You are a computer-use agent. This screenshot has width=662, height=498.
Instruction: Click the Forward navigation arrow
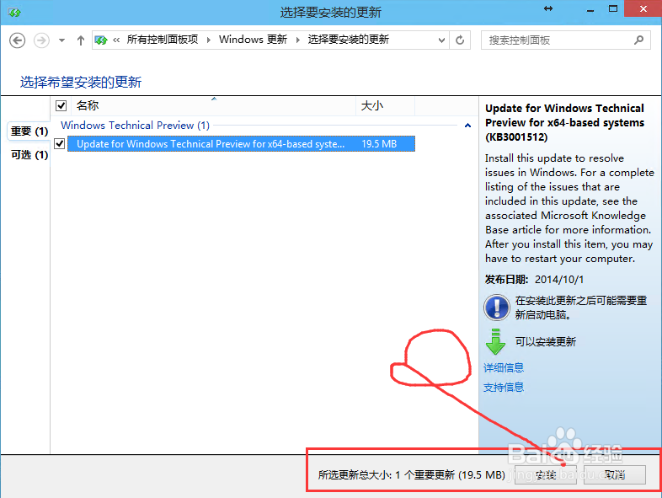click(41, 40)
